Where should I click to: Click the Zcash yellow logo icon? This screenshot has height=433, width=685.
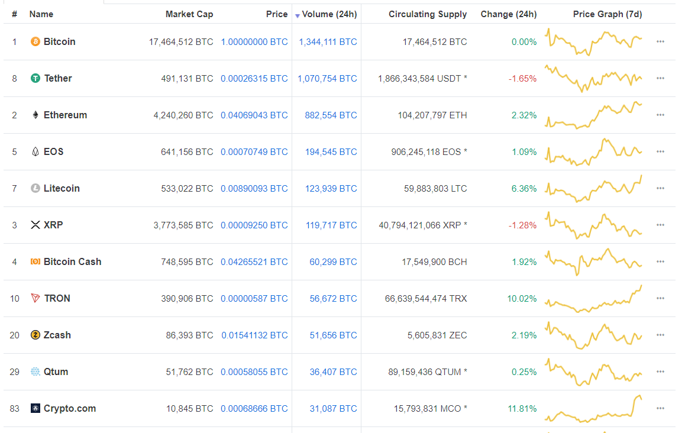click(x=35, y=335)
